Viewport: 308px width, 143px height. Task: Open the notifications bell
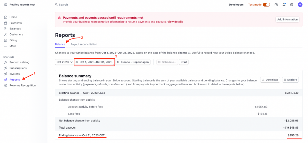tap(284, 5)
